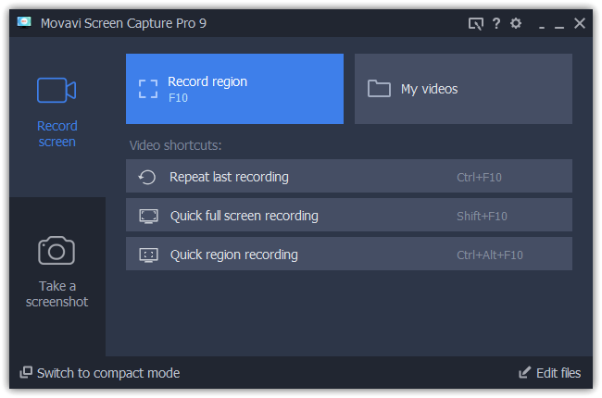Start Quick region recording
This screenshot has height=398, width=602.
(x=349, y=254)
